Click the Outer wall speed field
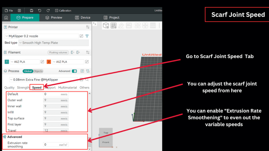269x151 pixels. pyautogui.click(x=56, y=100)
